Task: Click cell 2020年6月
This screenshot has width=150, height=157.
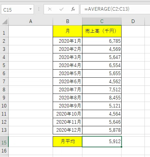Action: point(68,82)
